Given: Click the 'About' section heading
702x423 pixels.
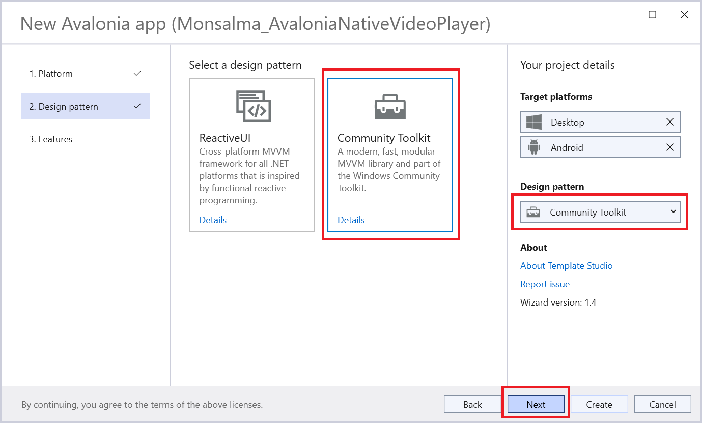Looking at the screenshot, I should [533, 248].
